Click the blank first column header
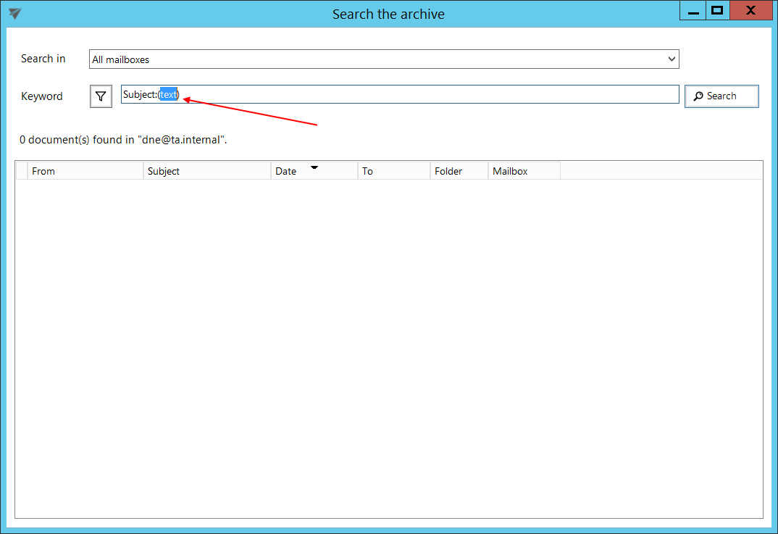 coord(22,171)
